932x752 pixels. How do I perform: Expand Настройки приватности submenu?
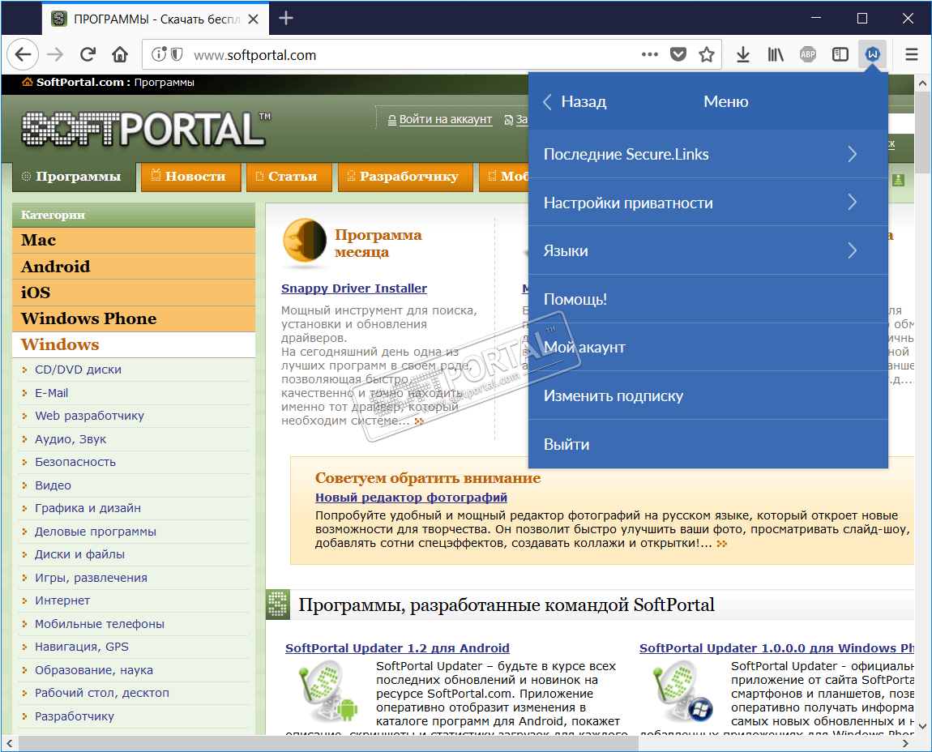tap(708, 202)
